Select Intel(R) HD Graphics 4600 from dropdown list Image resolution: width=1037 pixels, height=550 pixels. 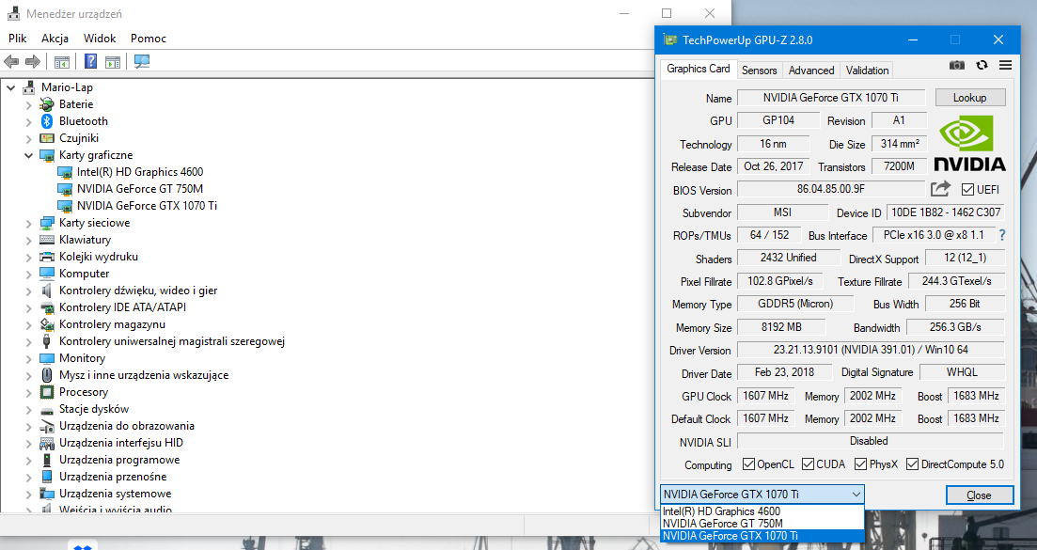pos(721,511)
